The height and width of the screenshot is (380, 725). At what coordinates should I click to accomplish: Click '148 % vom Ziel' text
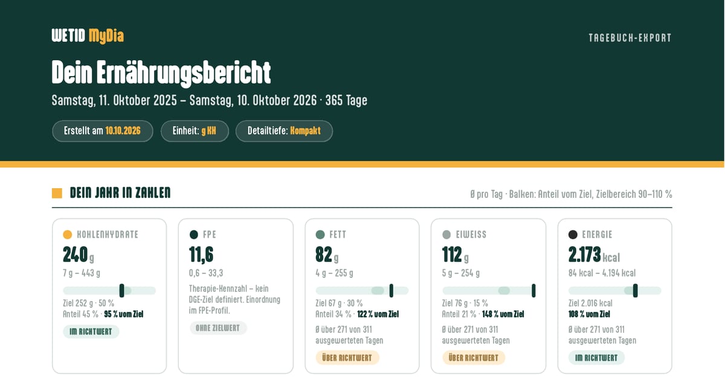point(503,314)
